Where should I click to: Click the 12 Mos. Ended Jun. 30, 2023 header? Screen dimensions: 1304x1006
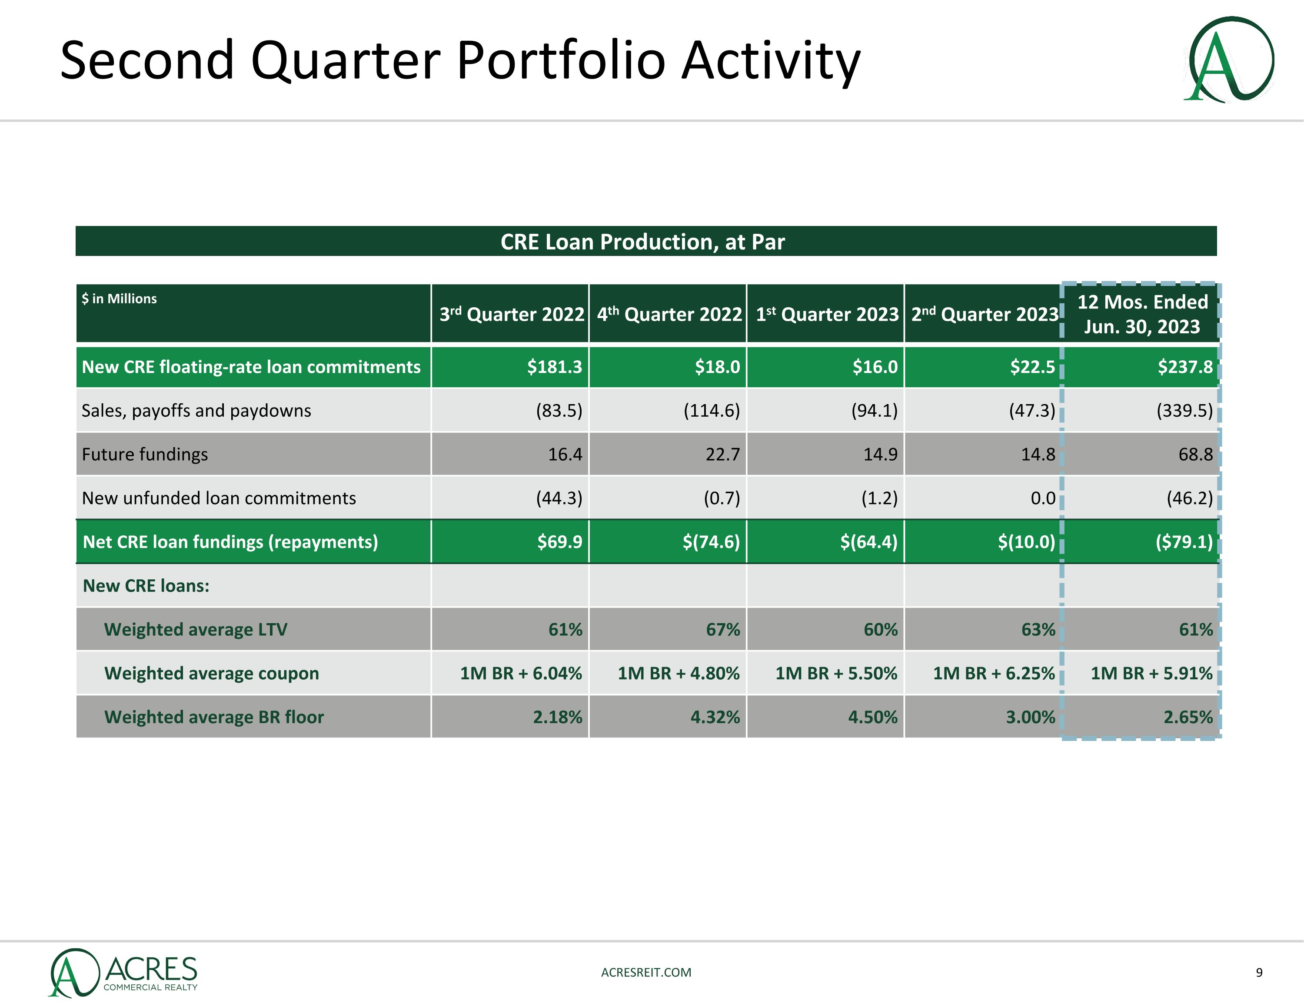click(x=1141, y=314)
